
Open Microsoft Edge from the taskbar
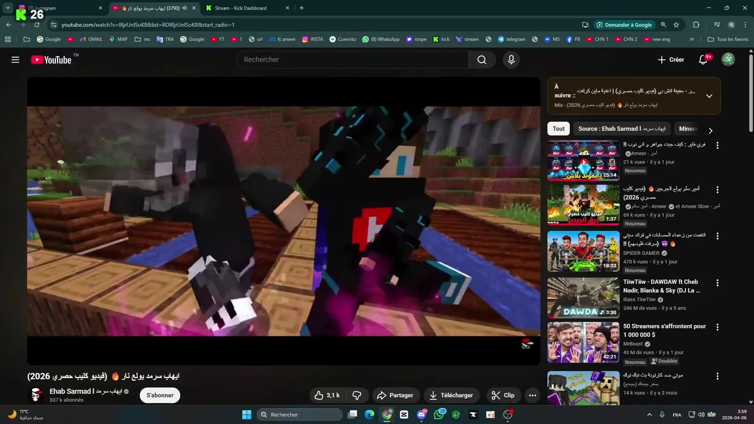tap(369, 415)
